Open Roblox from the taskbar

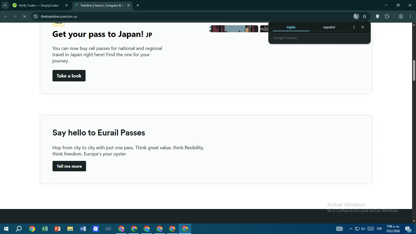[x=96, y=229]
